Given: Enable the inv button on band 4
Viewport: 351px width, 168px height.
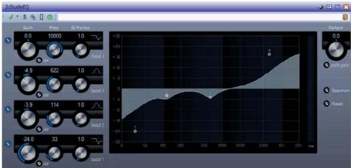Looking at the screenshot, I should point(39,60).
